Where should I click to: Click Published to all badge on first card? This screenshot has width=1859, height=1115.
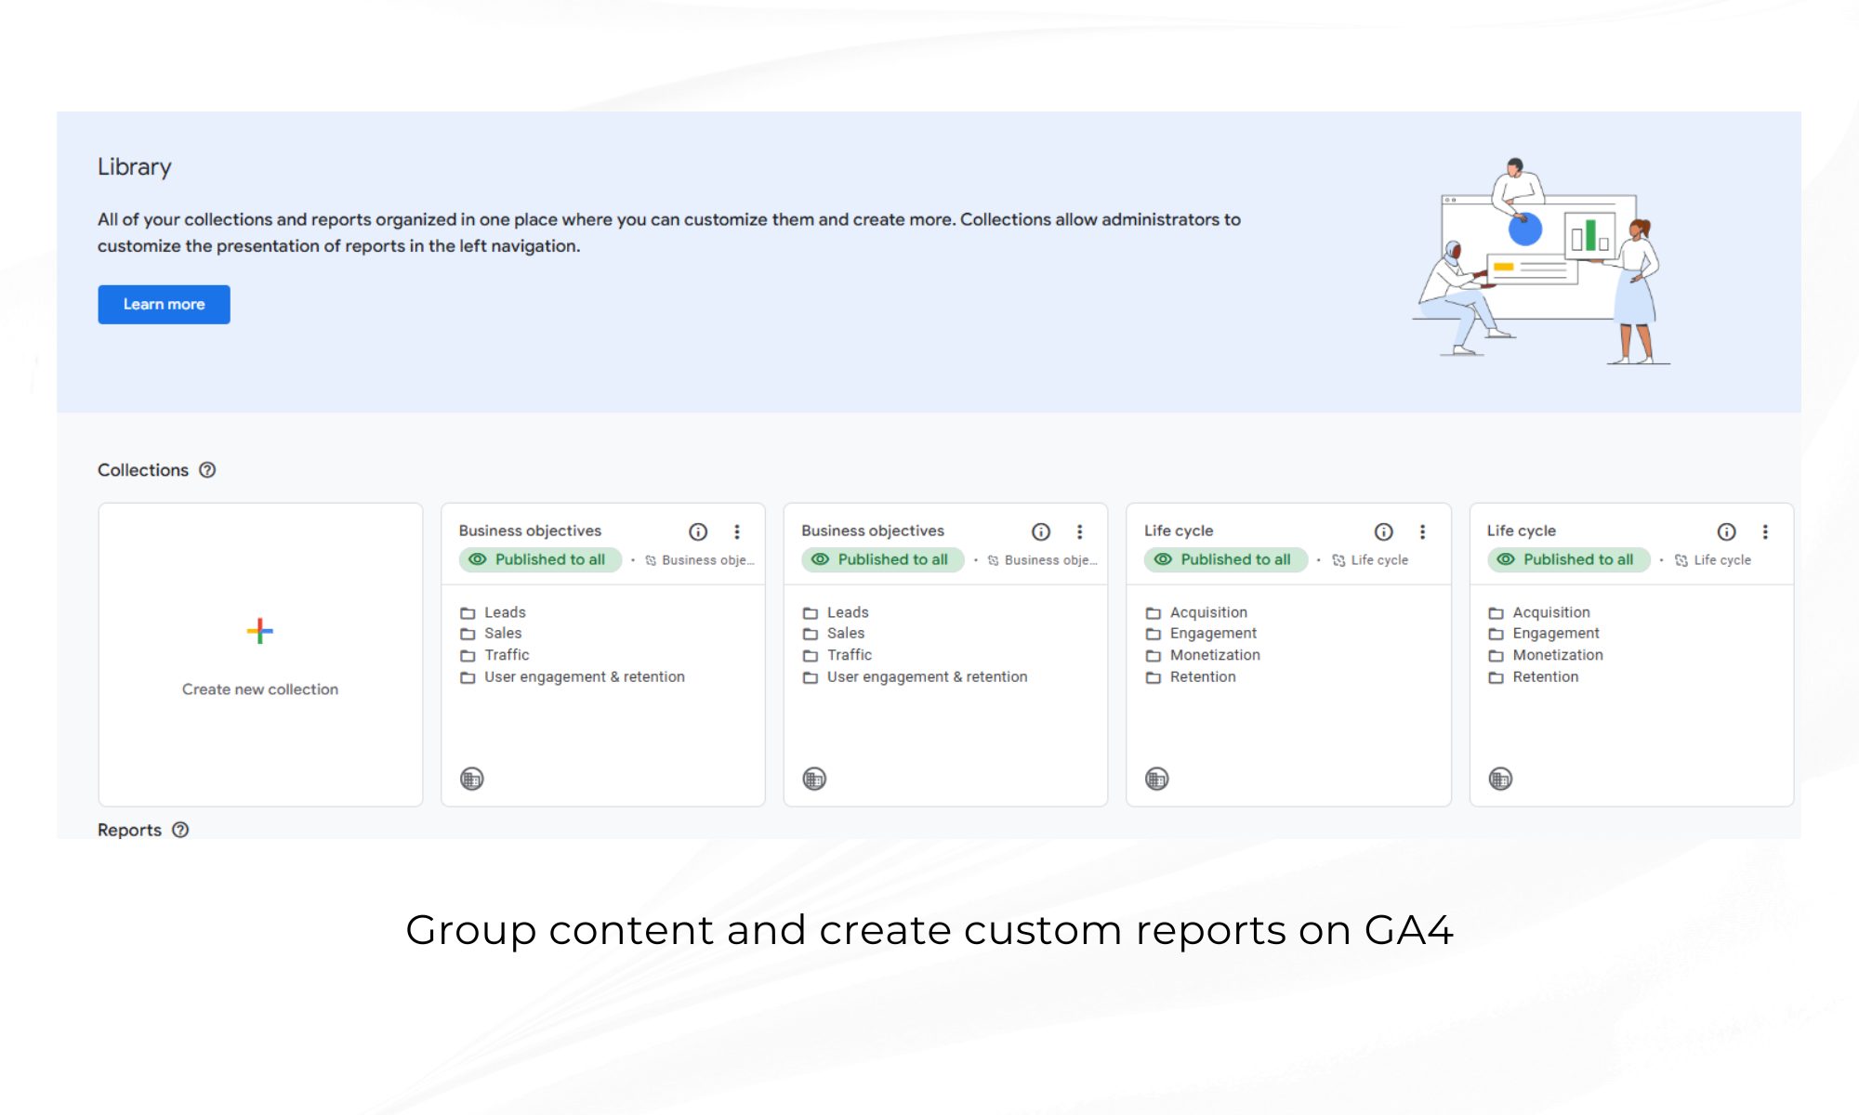(540, 559)
